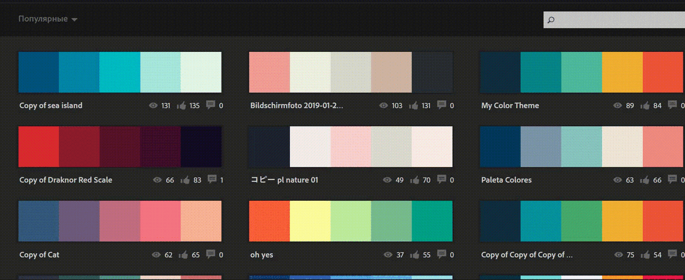Screen dimensions: 685x280
Task: Pick the pale yellow swatch in oh yes
Action: pyautogui.click(x=310, y=221)
